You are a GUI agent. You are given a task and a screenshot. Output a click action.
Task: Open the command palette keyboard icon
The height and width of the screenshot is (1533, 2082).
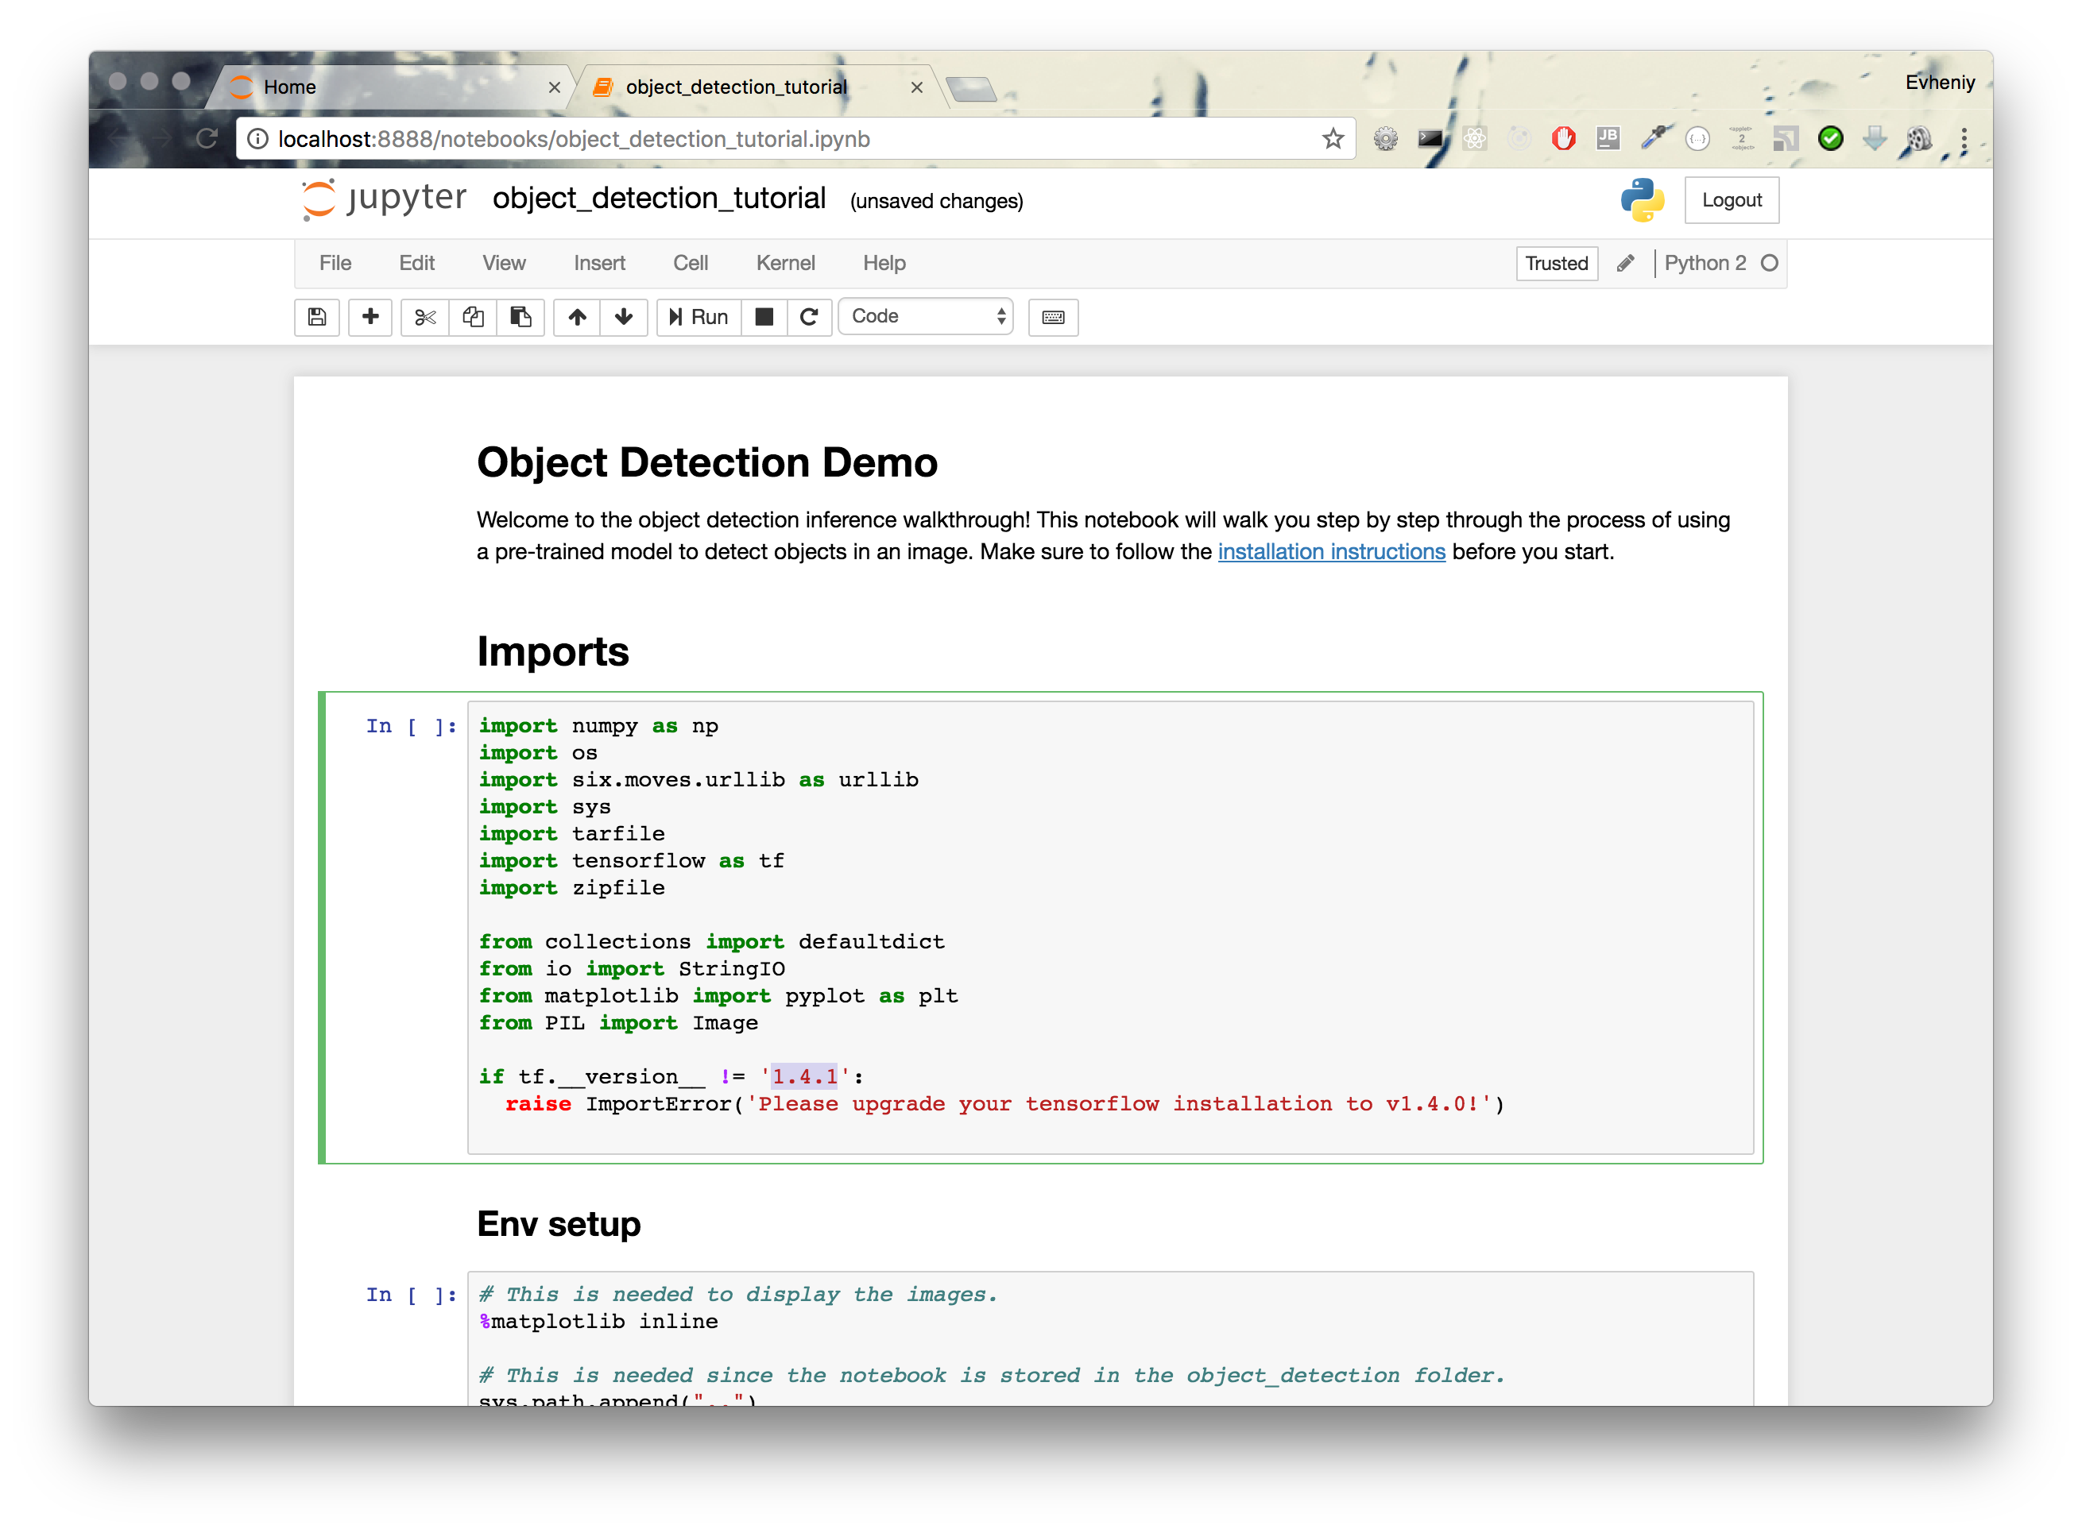point(1053,318)
